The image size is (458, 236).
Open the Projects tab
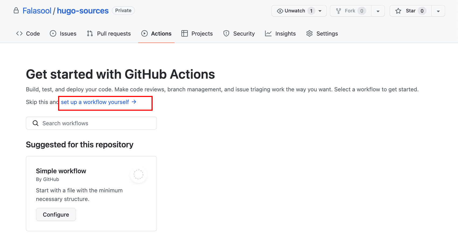197,33
